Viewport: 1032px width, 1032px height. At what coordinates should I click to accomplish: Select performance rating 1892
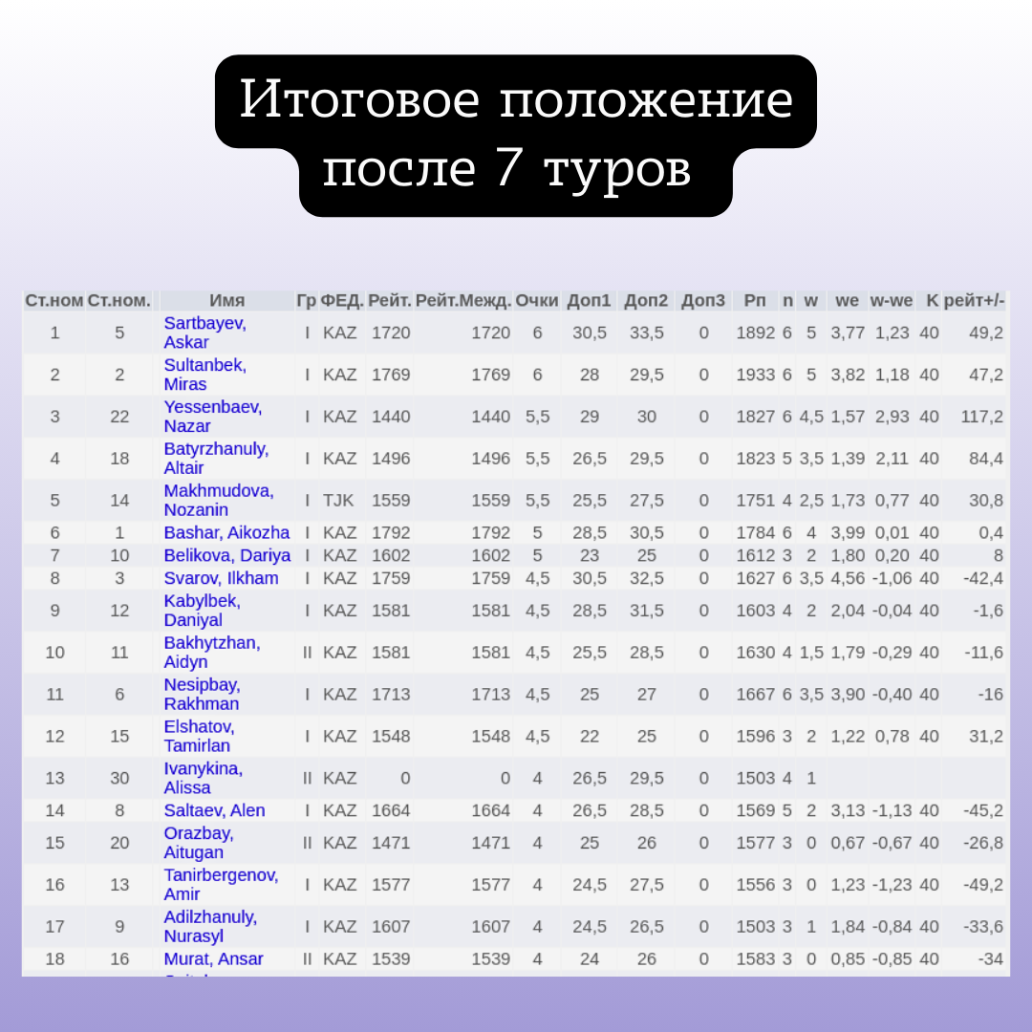(756, 333)
